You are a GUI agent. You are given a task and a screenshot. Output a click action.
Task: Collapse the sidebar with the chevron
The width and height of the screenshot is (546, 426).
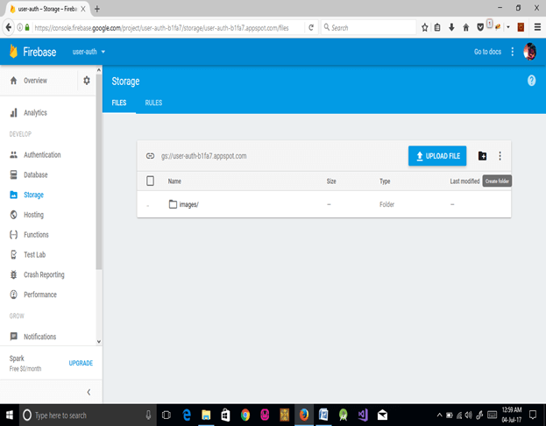coord(89,392)
